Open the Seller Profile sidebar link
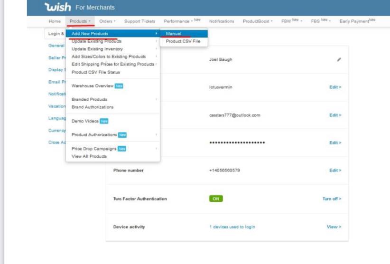Image resolution: width=390 pixels, height=264 pixels. (57, 58)
